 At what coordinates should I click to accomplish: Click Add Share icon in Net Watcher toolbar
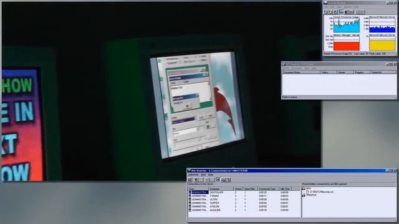(207, 180)
